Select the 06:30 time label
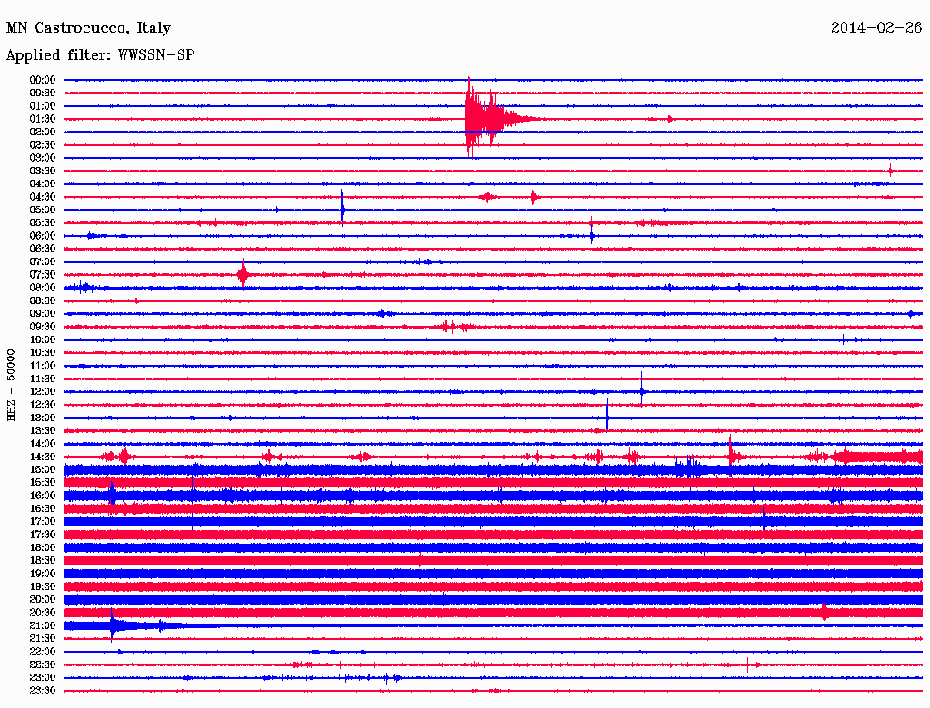The height and width of the screenshot is (708, 930). 42,249
